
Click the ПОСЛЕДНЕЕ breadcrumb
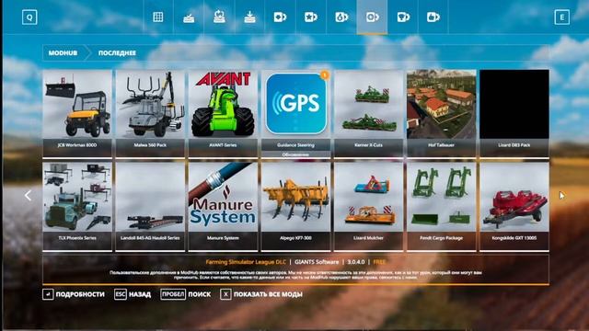pyautogui.click(x=117, y=53)
